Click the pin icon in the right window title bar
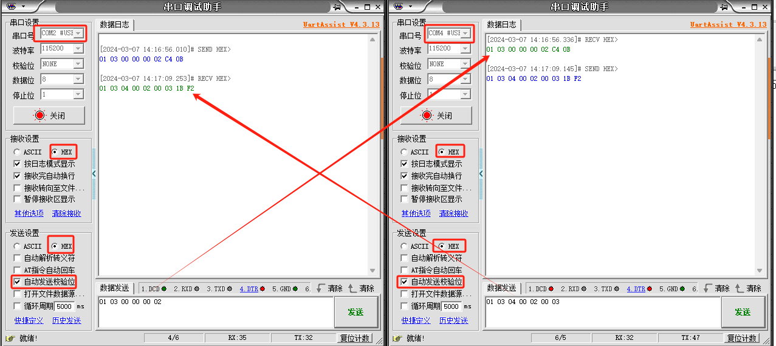This screenshot has height=346, width=776. [x=724, y=7]
